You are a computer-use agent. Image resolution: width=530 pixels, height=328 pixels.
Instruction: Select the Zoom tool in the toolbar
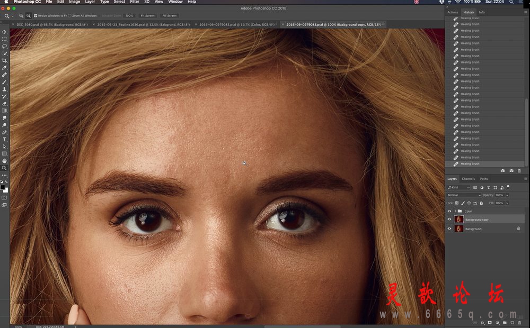pos(4,168)
